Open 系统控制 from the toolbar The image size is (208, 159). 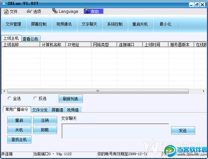click(x=115, y=24)
